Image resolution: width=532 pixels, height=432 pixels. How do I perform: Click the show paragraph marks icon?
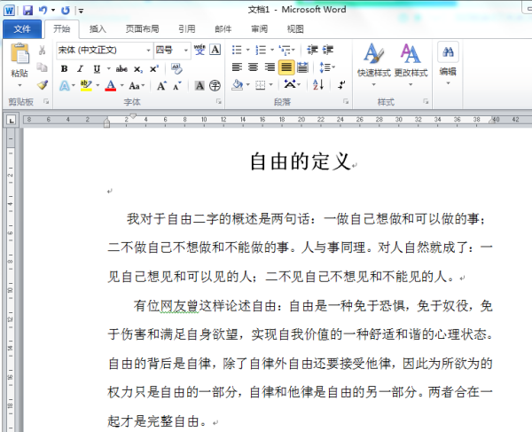point(341,84)
